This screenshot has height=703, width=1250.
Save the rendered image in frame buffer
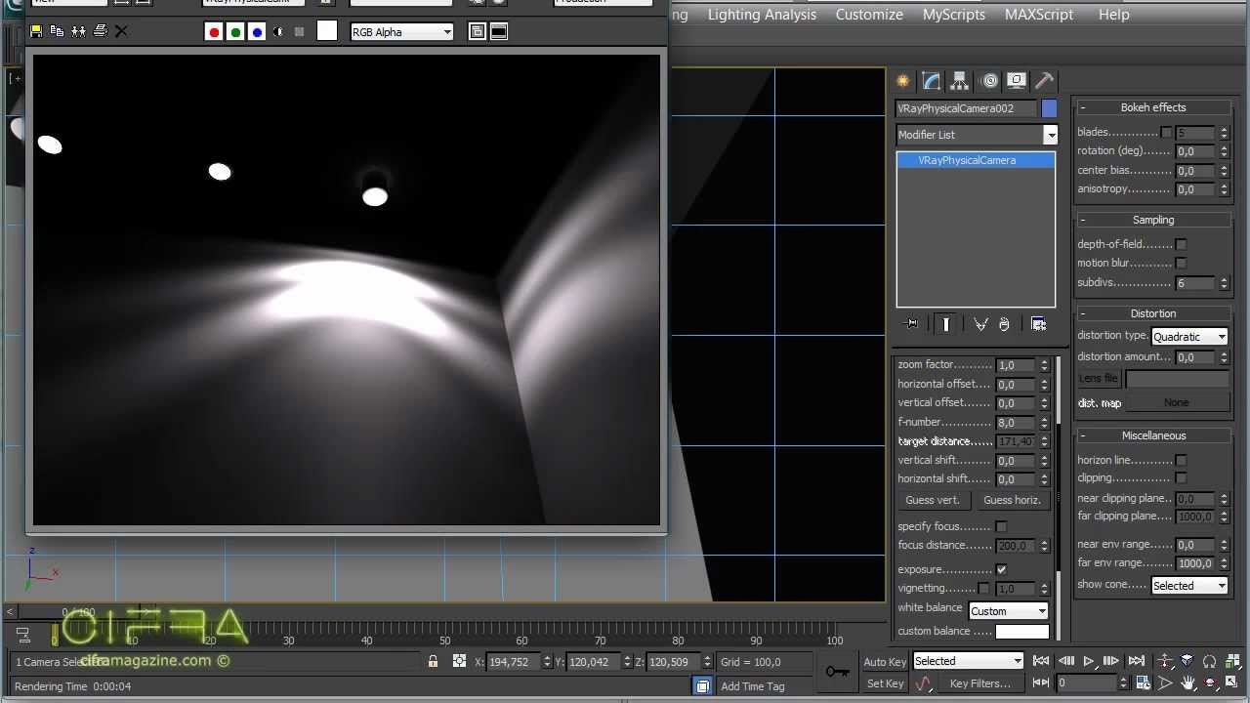point(36,31)
